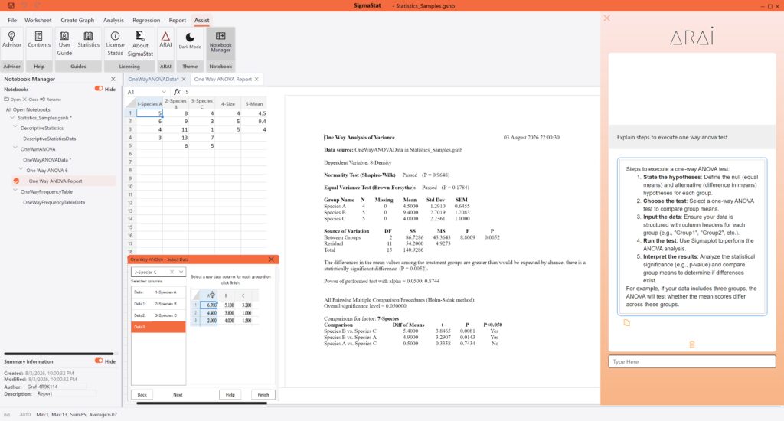This screenshot has width=784, height=421.
Task: Select the Assist ribbon tab
Action: [x=202, y=20]
